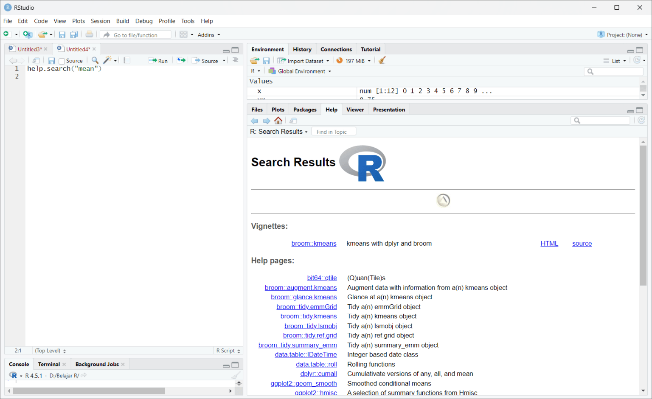Click the Environment pane search box
Image resolution: width=652 pixels, height=399 pixels.
click(613, 71)
